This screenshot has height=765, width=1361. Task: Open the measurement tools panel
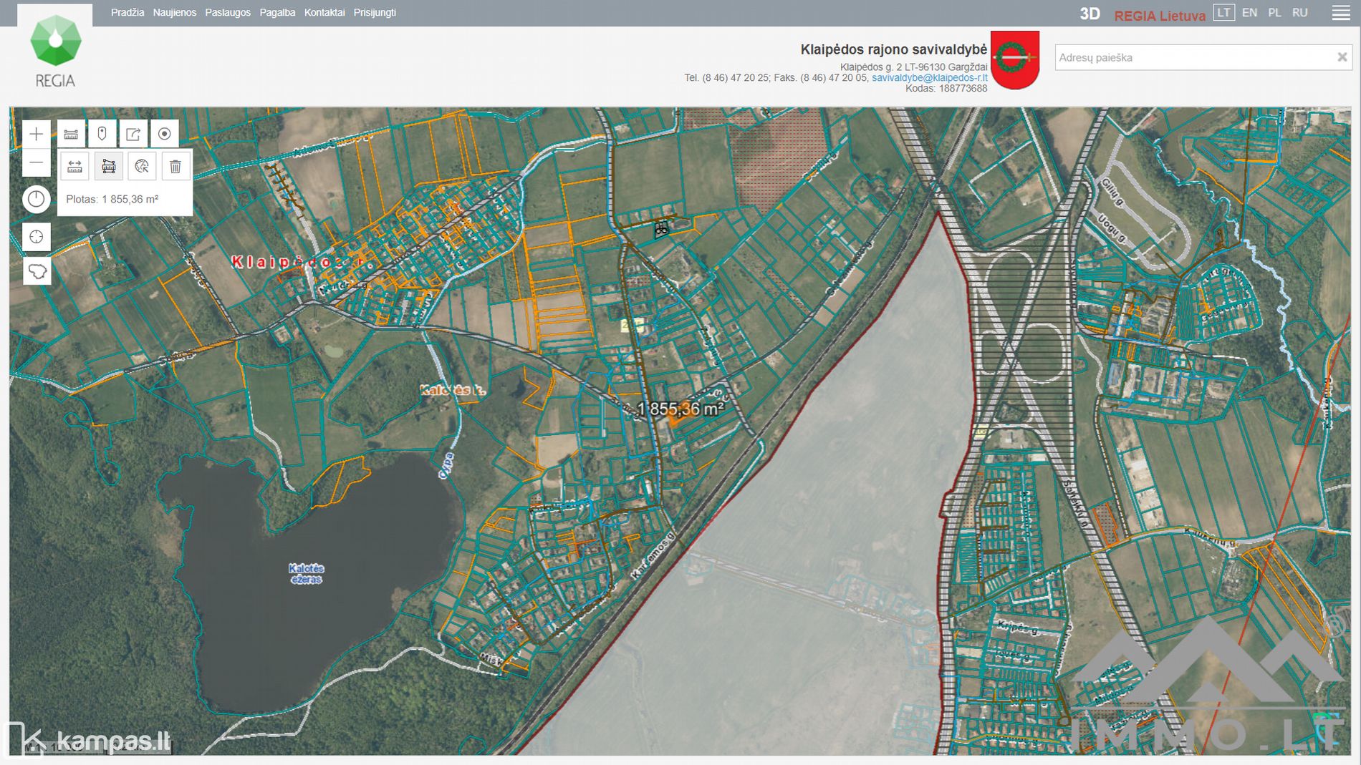pos(71,134)
